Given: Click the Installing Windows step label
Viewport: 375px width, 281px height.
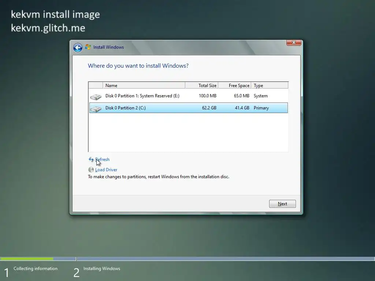Looking at the screenshot, I should click(102, 269).
